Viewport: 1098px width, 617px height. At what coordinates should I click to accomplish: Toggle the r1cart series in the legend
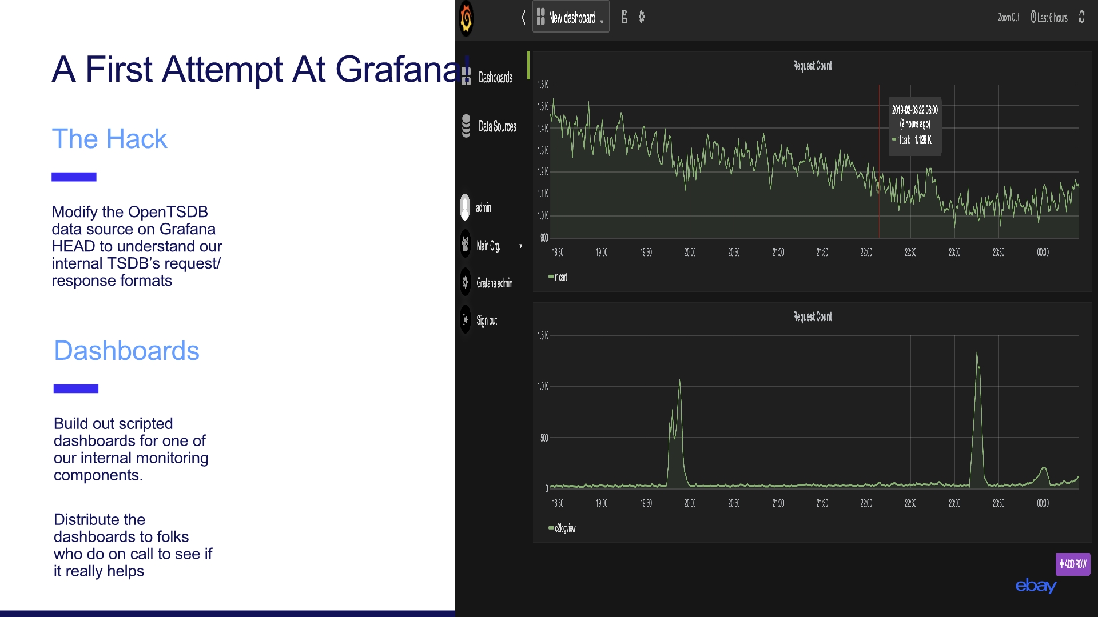click(x=561, y=277)
